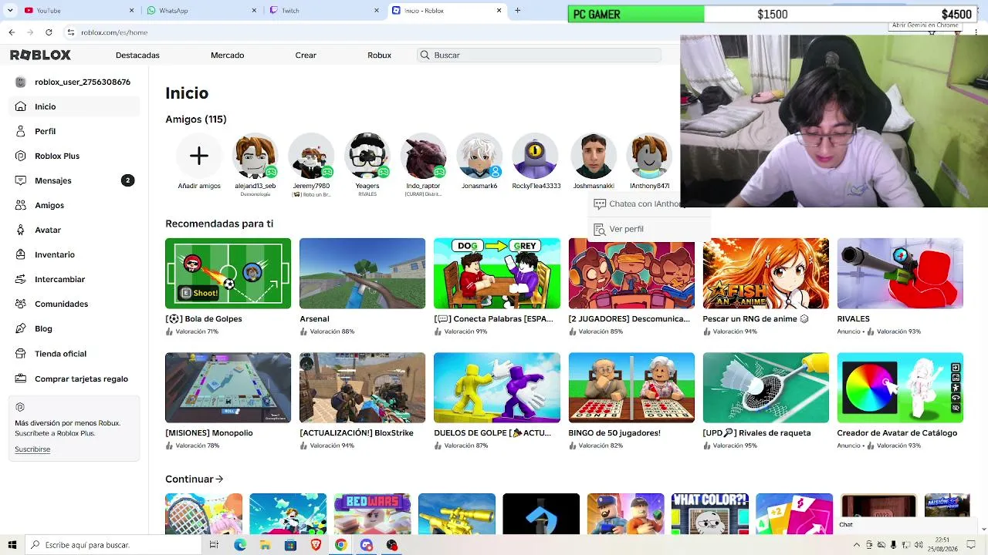Open the Avatar editor from the sidebar
This screenshot has height=555, width=988.
click(74, 230)
